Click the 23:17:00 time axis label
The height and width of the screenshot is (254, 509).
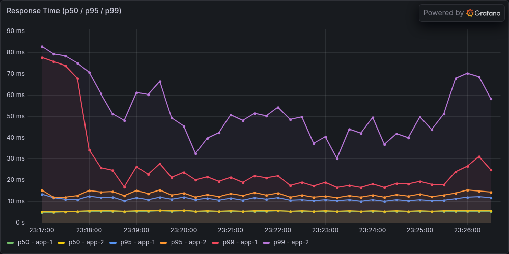[x=42, y=230]
